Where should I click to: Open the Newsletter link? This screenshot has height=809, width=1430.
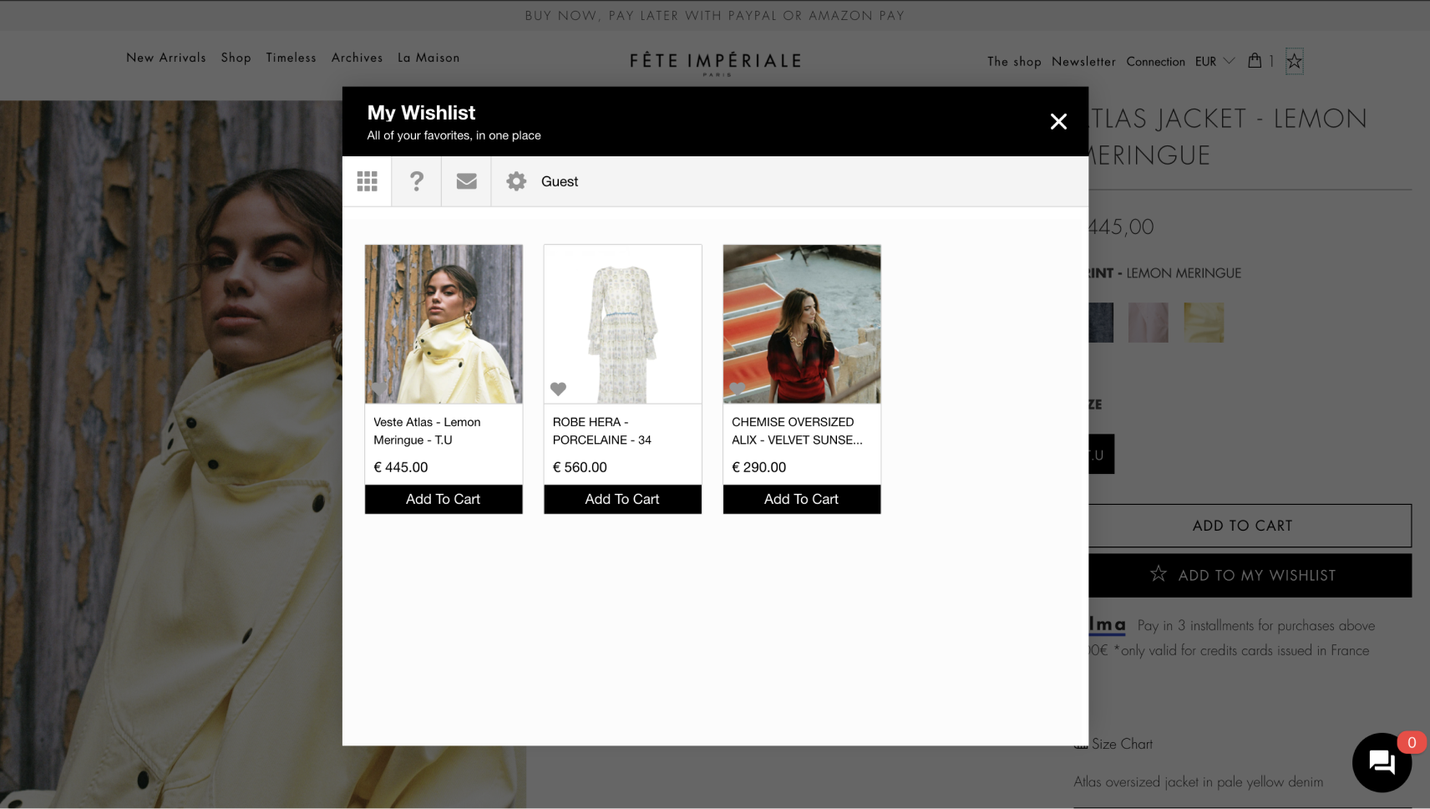tap(1083, 61)
